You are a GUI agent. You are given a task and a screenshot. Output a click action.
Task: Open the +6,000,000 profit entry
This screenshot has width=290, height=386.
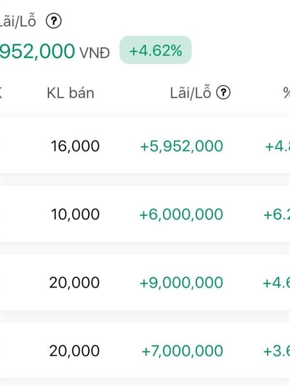pos(181,214)
